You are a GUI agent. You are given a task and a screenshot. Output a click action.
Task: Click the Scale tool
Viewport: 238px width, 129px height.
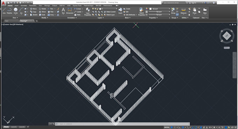[x=42, y=15]
